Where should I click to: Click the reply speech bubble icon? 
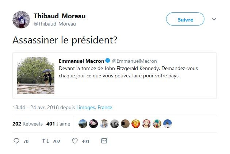[16, 141]
